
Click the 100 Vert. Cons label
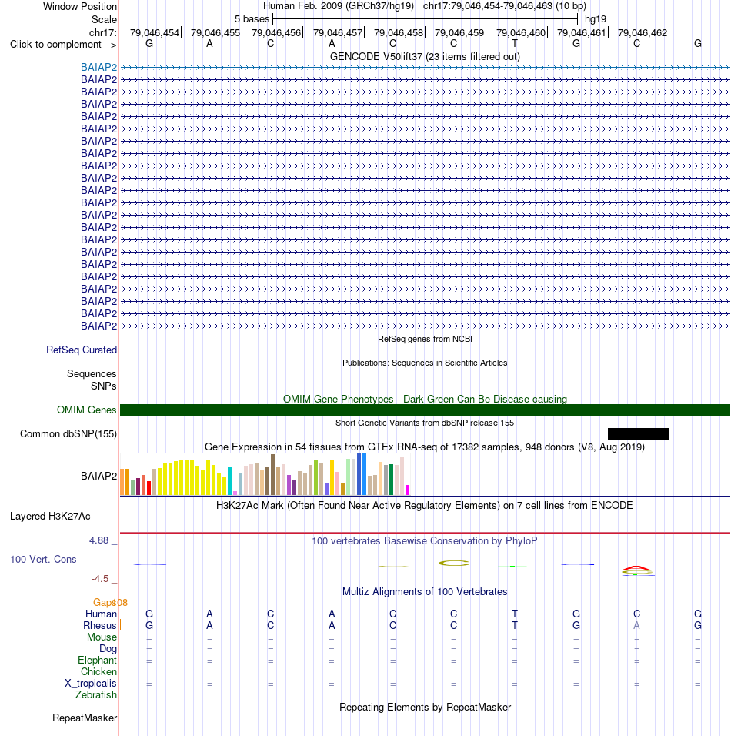[x=43, y=560]
